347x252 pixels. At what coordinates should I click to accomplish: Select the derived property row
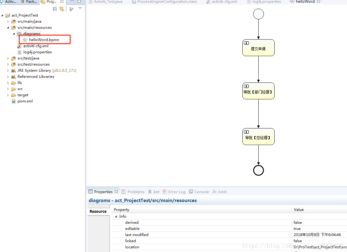tap(229, 223)
